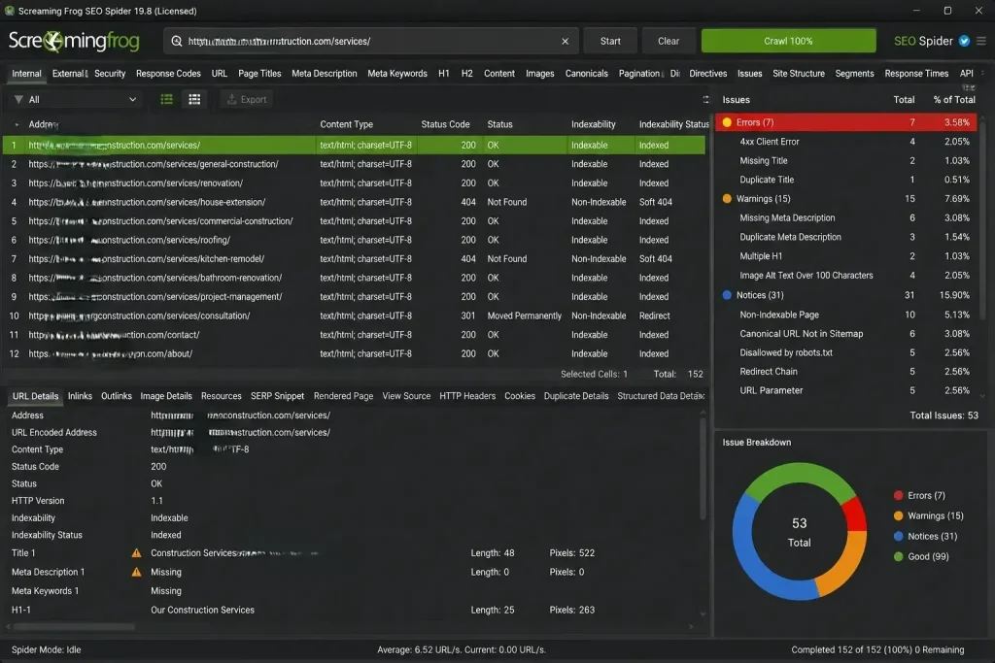The image size is (995, 663).
Task: Select the 4xx Client Error issue
Action: click(846, 142)
